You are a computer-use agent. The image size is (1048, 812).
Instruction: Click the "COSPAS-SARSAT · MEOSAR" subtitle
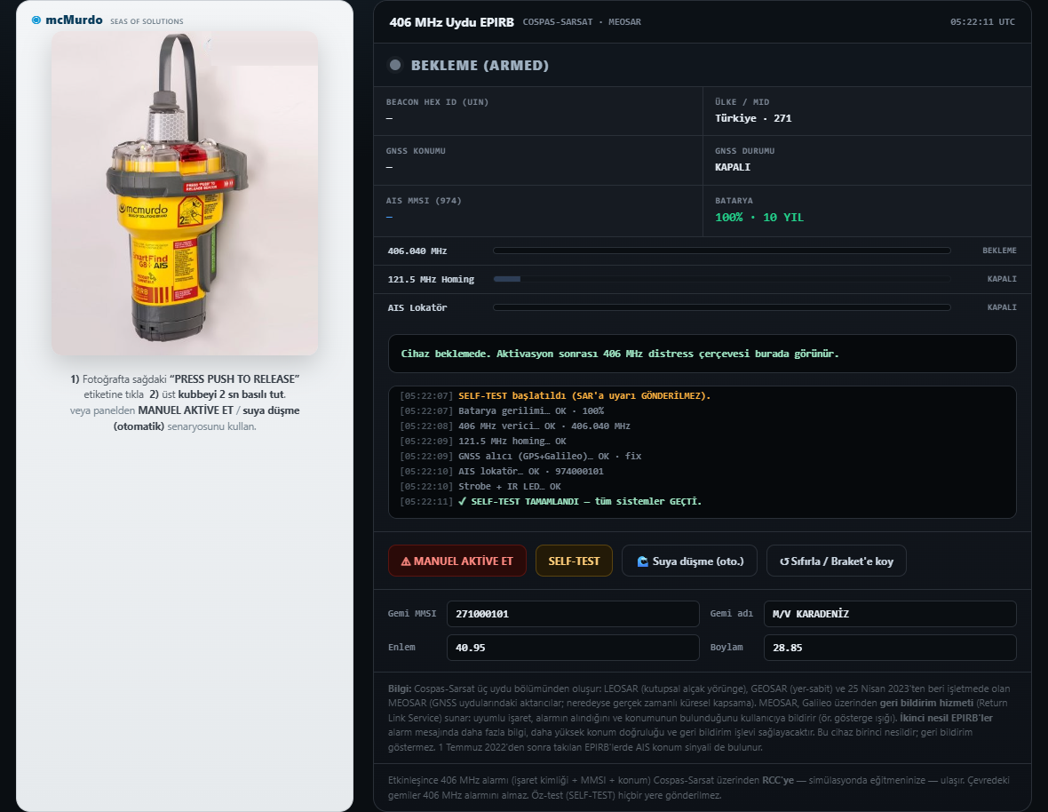click(x=582, y=22)
